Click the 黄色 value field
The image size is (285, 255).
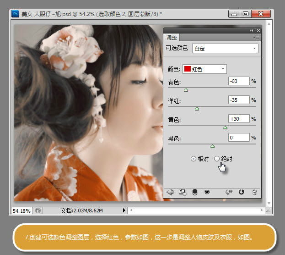point(239,119)
